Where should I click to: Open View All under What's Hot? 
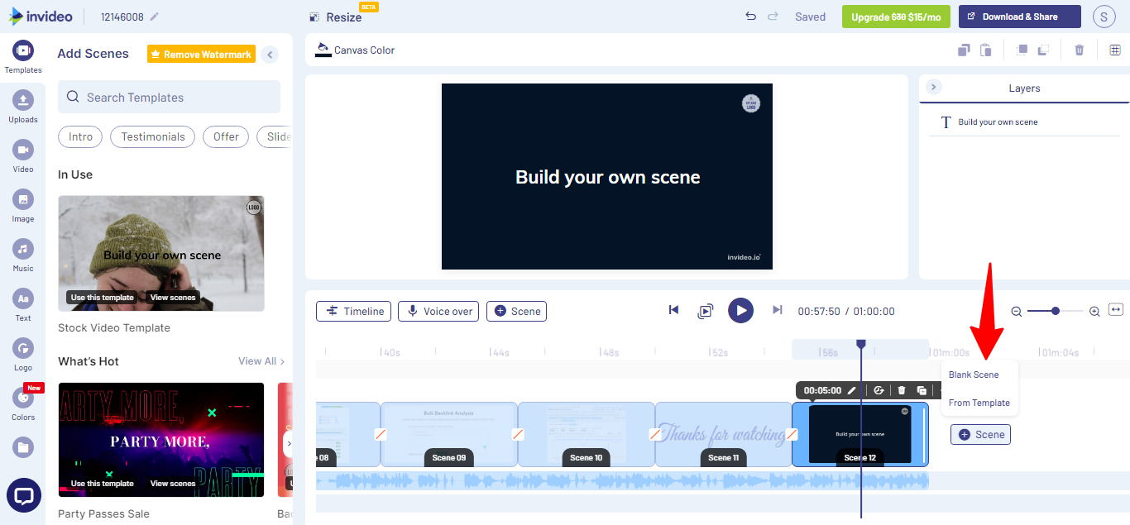[261, 361]
